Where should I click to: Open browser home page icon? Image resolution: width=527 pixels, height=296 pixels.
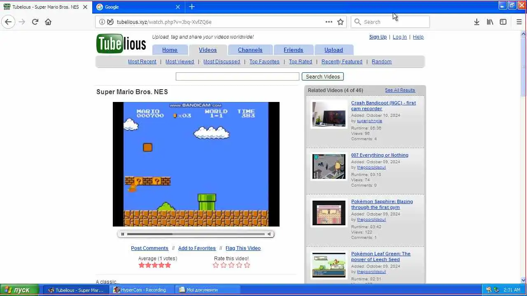[x=48, y=22]
